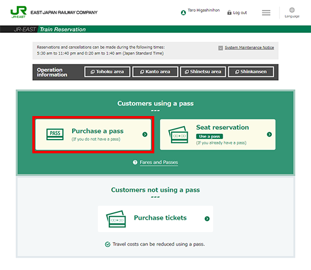Open Tohoku area operation information
The height and width of the screenshot is (270, 311).
(107, 71)
